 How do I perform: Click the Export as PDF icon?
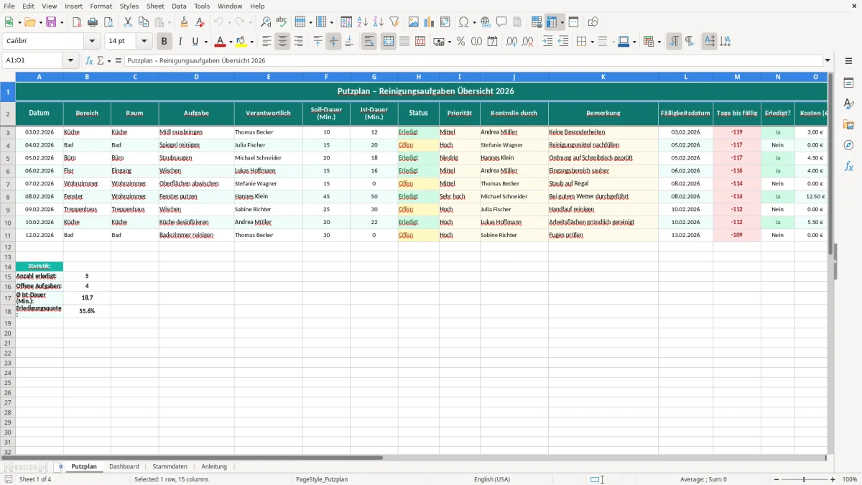click(x=77, y=22)
